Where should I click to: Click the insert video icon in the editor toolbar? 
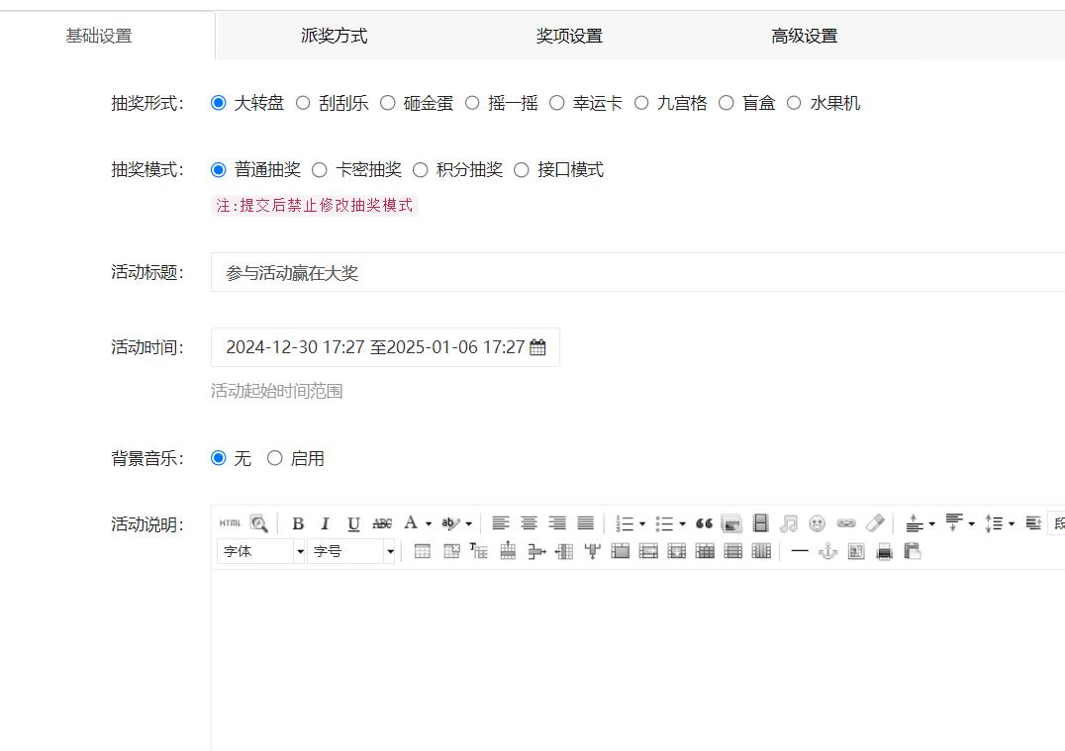click(x=759, y=523)
